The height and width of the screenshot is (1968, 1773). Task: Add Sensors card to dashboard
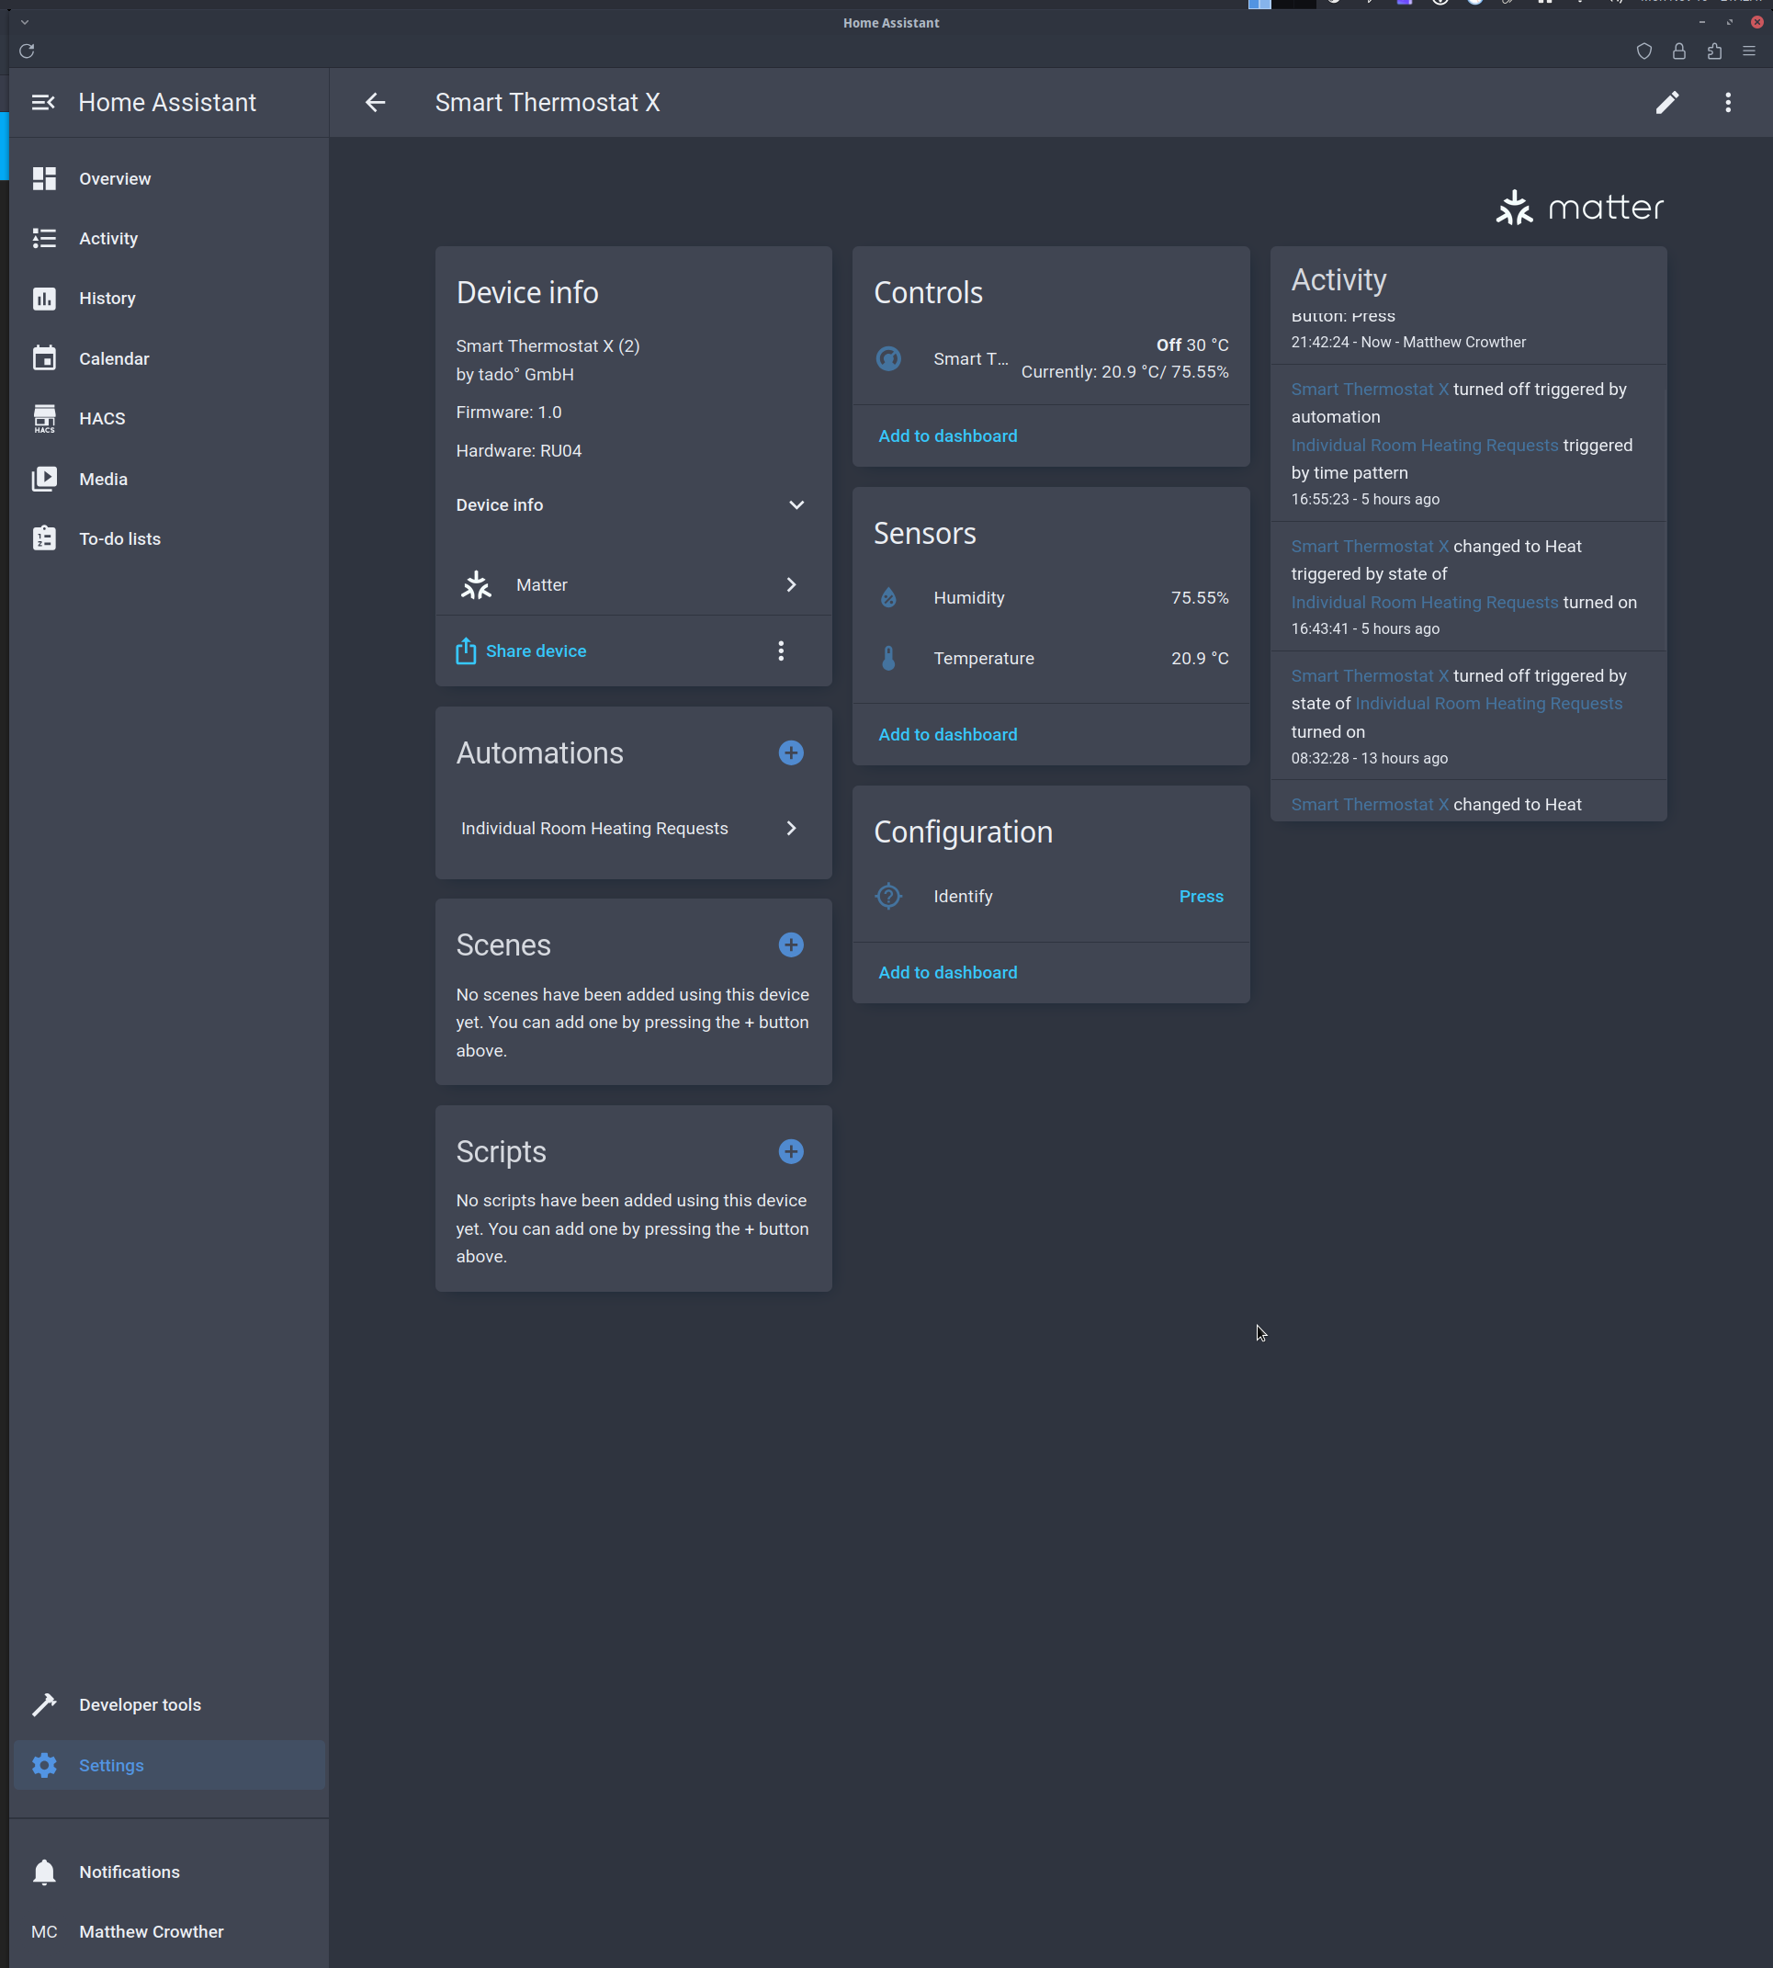(947, 735)
